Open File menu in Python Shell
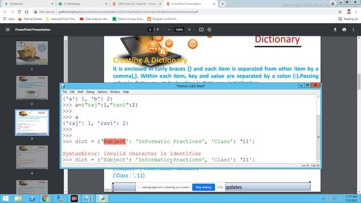Screen dimensions: 361x203 (x=65, y=92)
